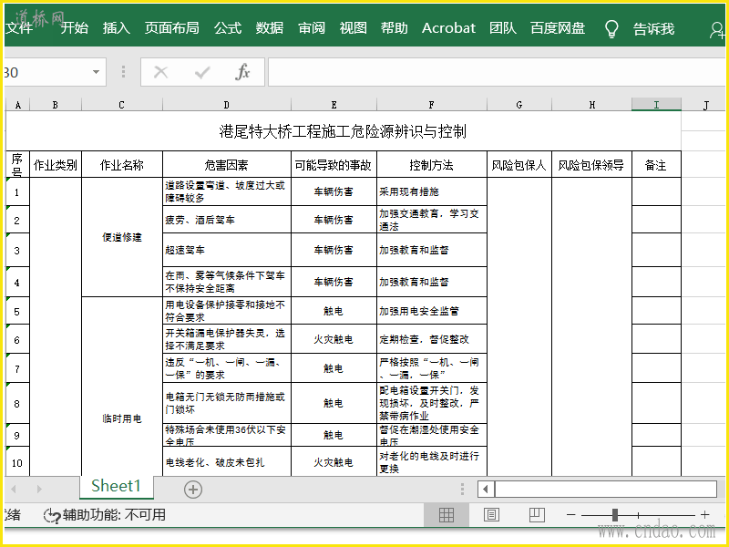
Task: Open the 插入 ribbon tab
Action: coord(117,28)
